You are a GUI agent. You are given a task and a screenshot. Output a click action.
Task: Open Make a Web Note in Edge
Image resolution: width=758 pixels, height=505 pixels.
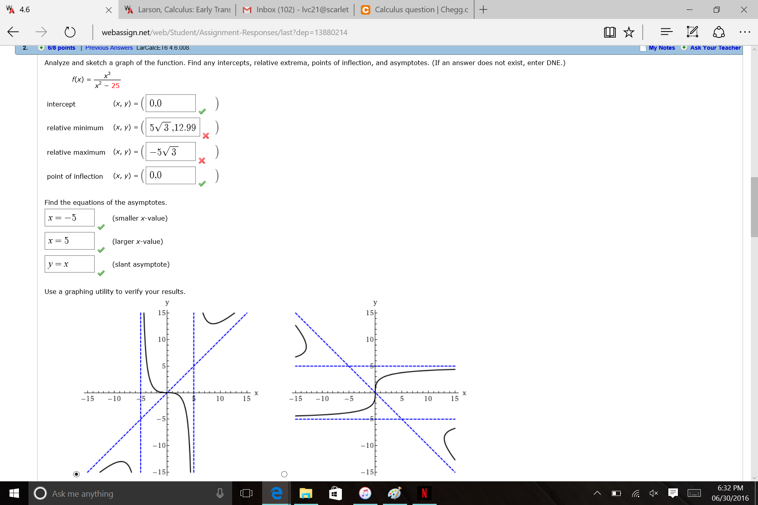point(692,32)
